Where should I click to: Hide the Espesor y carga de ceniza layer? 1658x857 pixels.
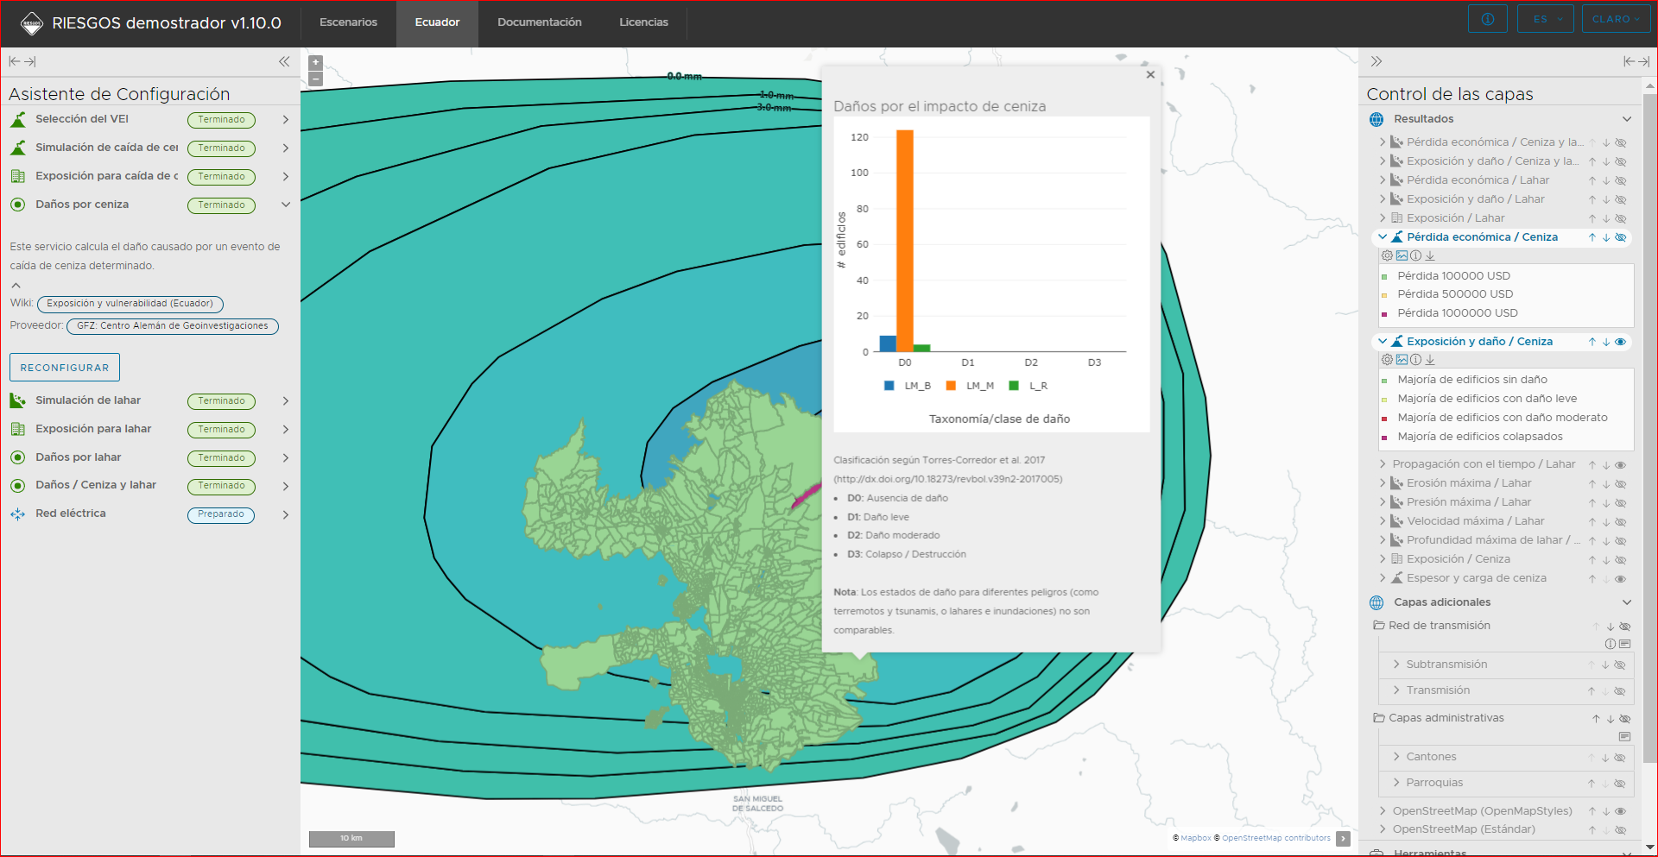tap(1621, 579)
